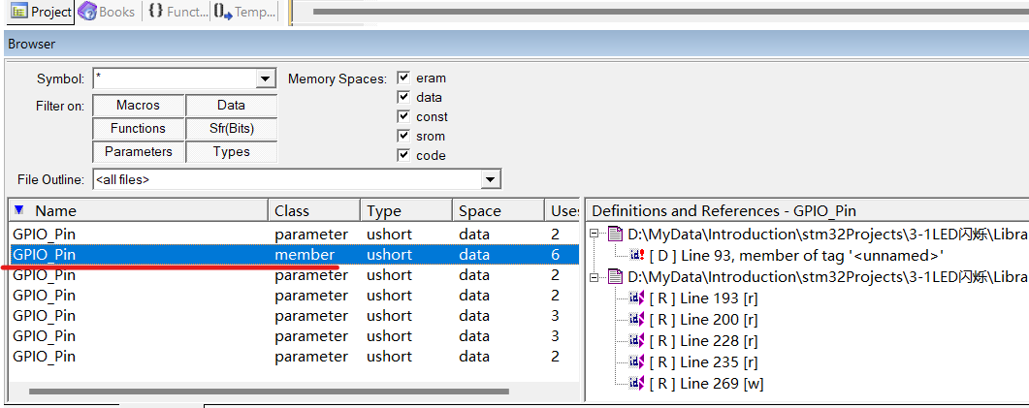Disable the code memory space checkbox

[x=403, y=156]
